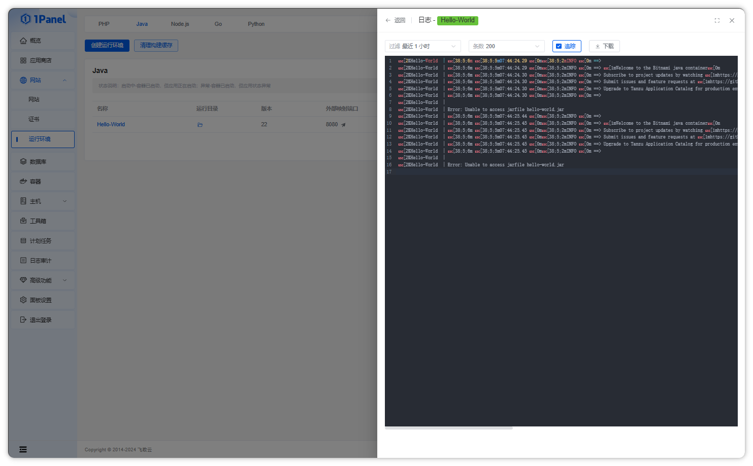
Task: Open Hello-World run directory folder icon
Action: click(200, 125)
